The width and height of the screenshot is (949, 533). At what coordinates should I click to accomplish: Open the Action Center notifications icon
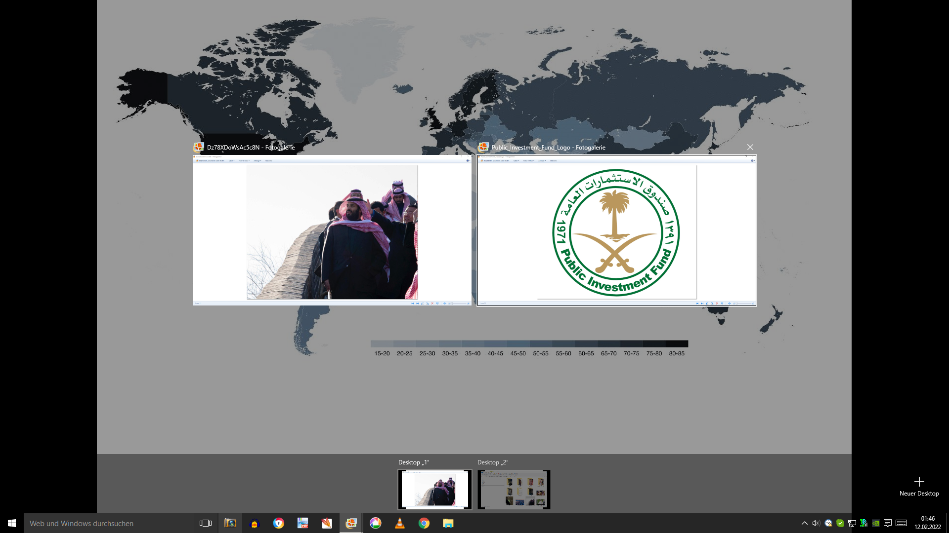click(888, 523)
